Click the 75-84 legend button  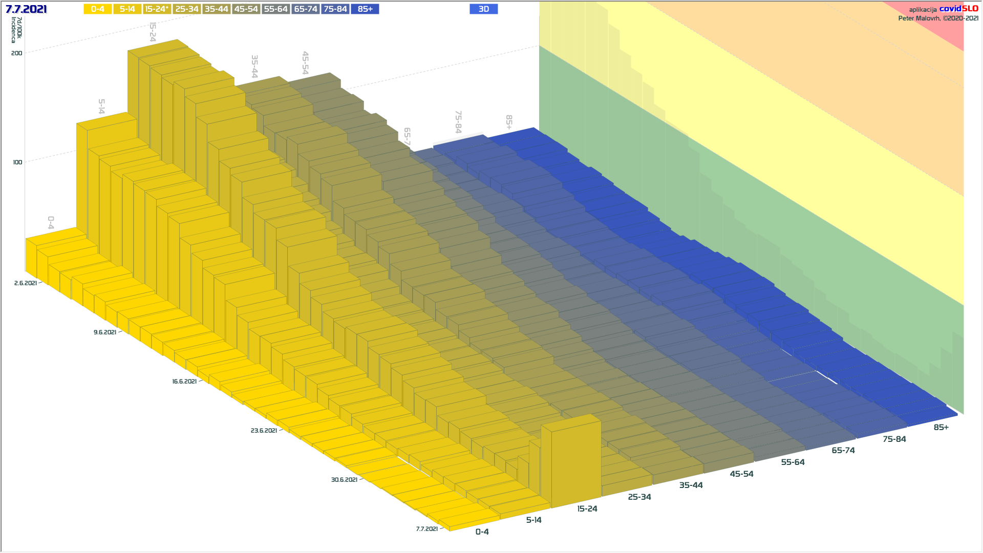pos(335,9)
